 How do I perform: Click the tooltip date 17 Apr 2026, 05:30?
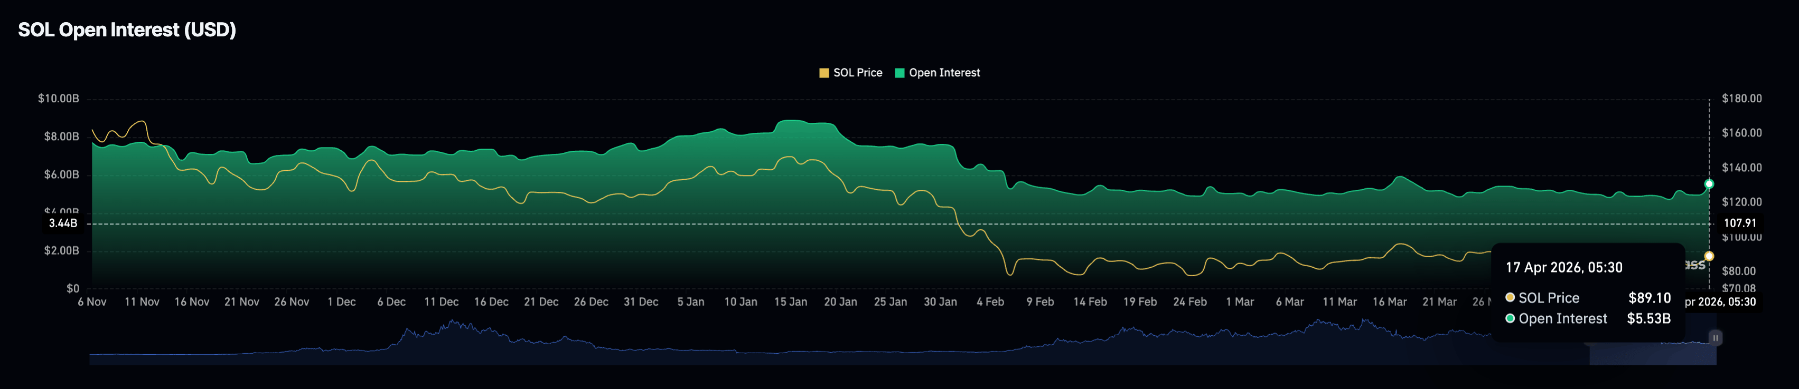click(x=1563, y=268)
